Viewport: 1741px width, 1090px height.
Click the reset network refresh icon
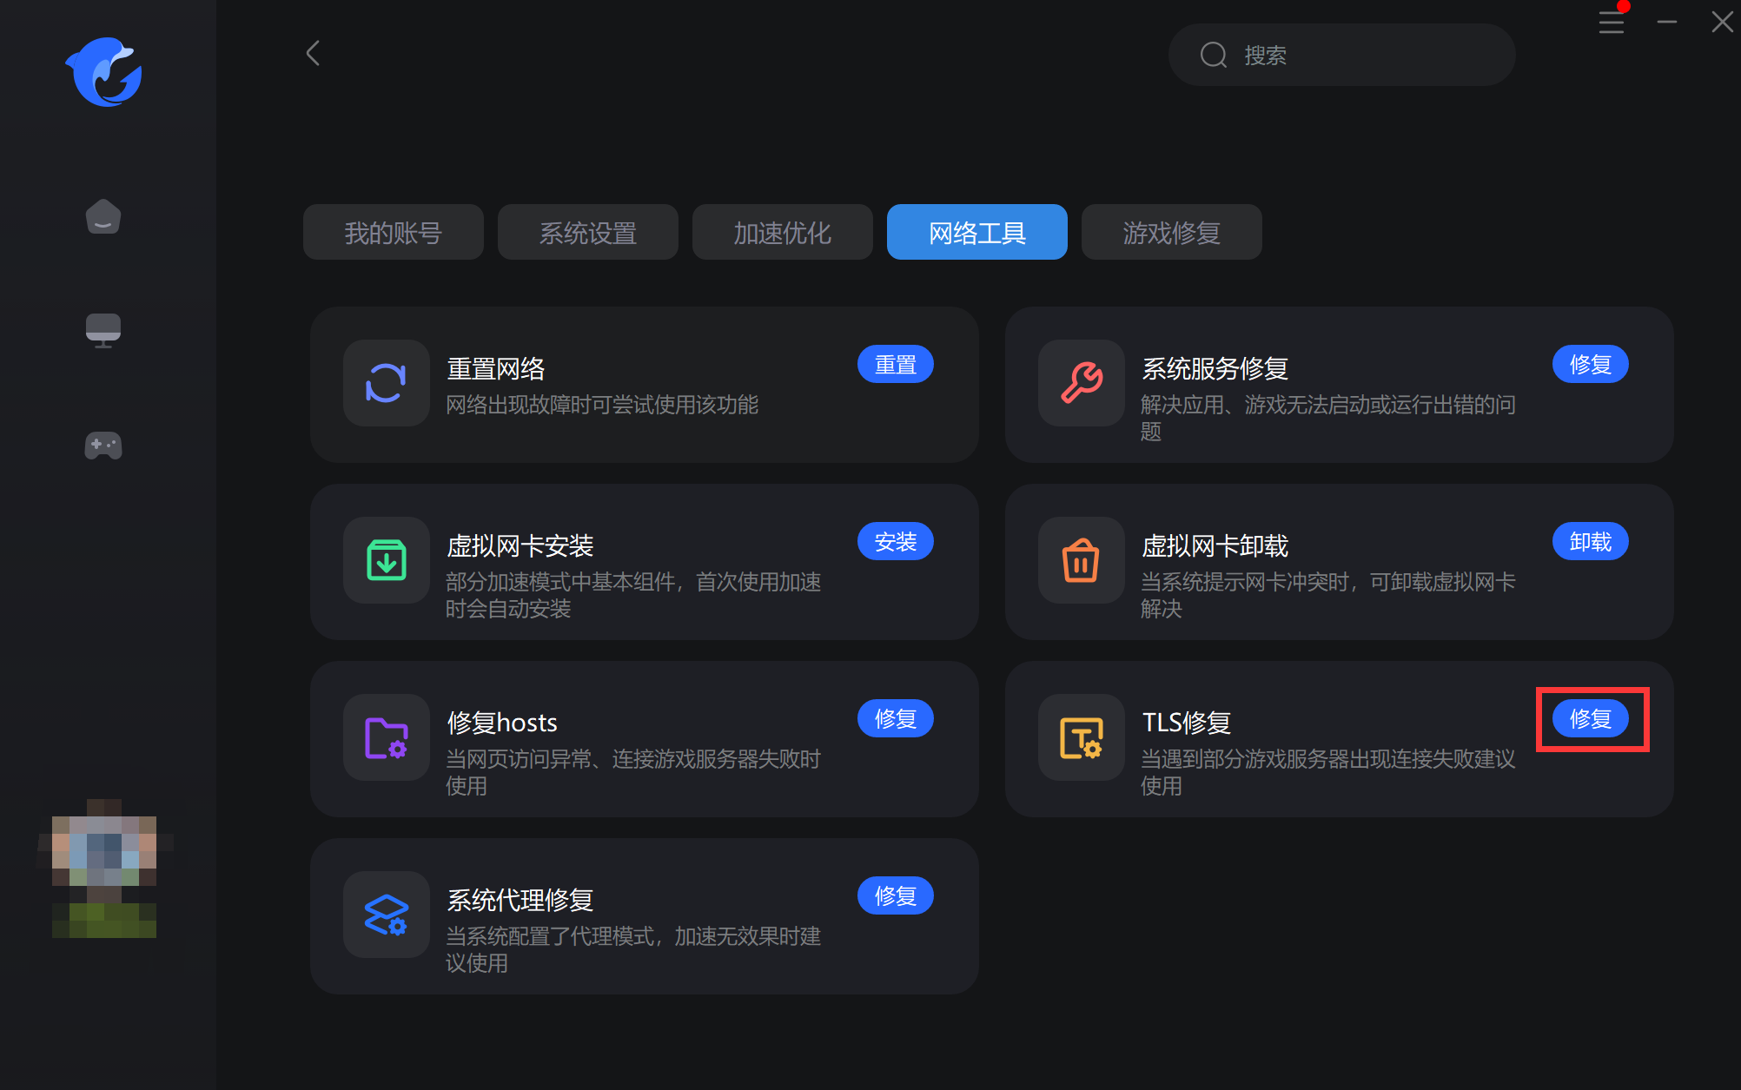387,383
